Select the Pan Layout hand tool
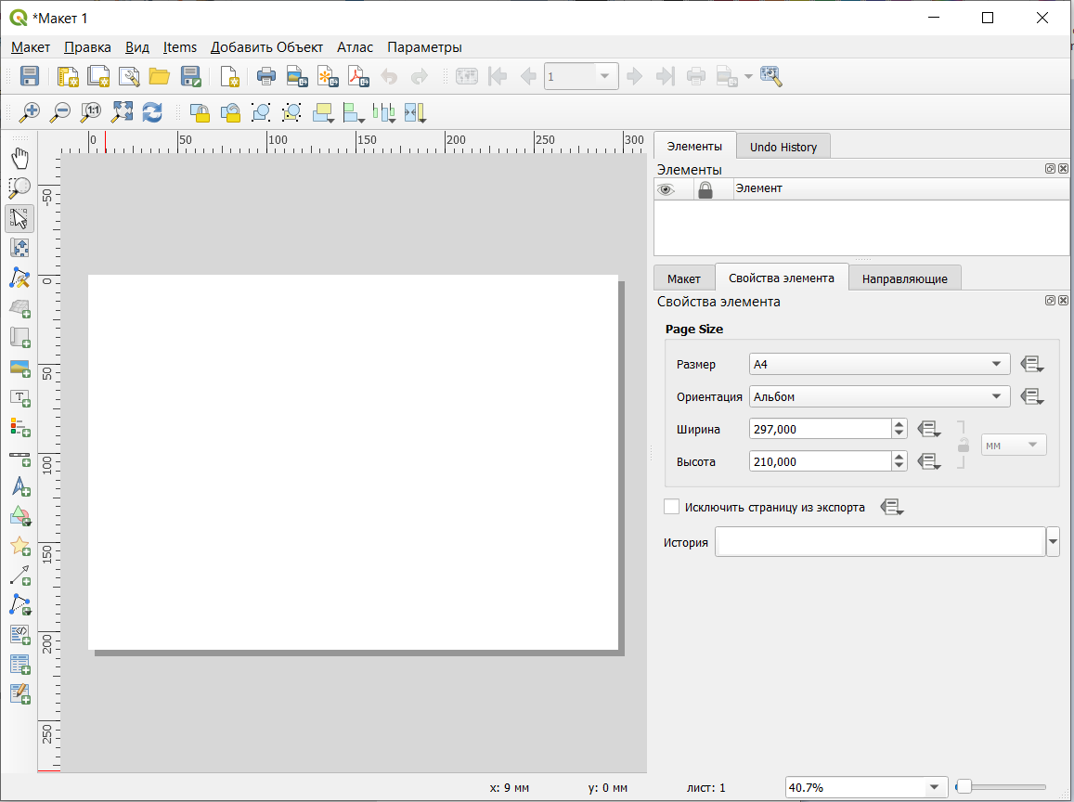Viewport: 1074px width, 802px height. 19,158
